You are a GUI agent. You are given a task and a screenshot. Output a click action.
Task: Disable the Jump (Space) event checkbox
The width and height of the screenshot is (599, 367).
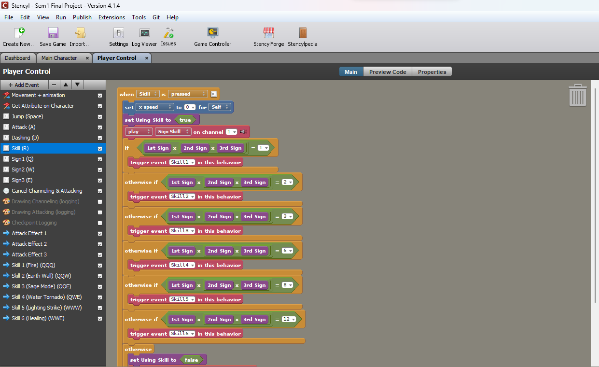100,117
